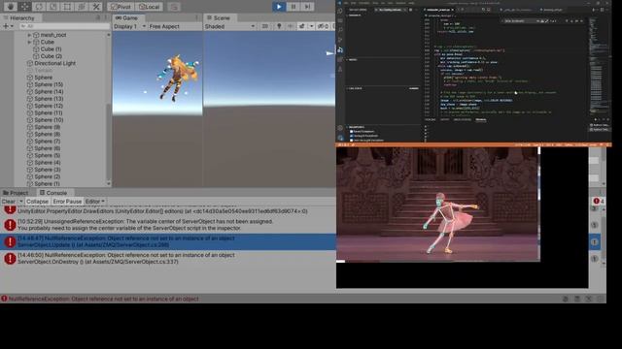Select the Rect tool in Unity toolbar
This screenshot has width=622, height=349.
coord(67,7)
